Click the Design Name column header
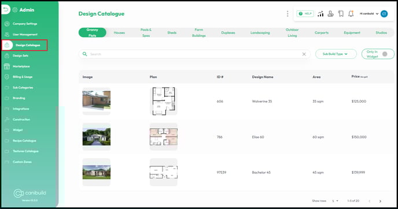The height and width of the screenshot is (209, 398). [x=263, y=77]
